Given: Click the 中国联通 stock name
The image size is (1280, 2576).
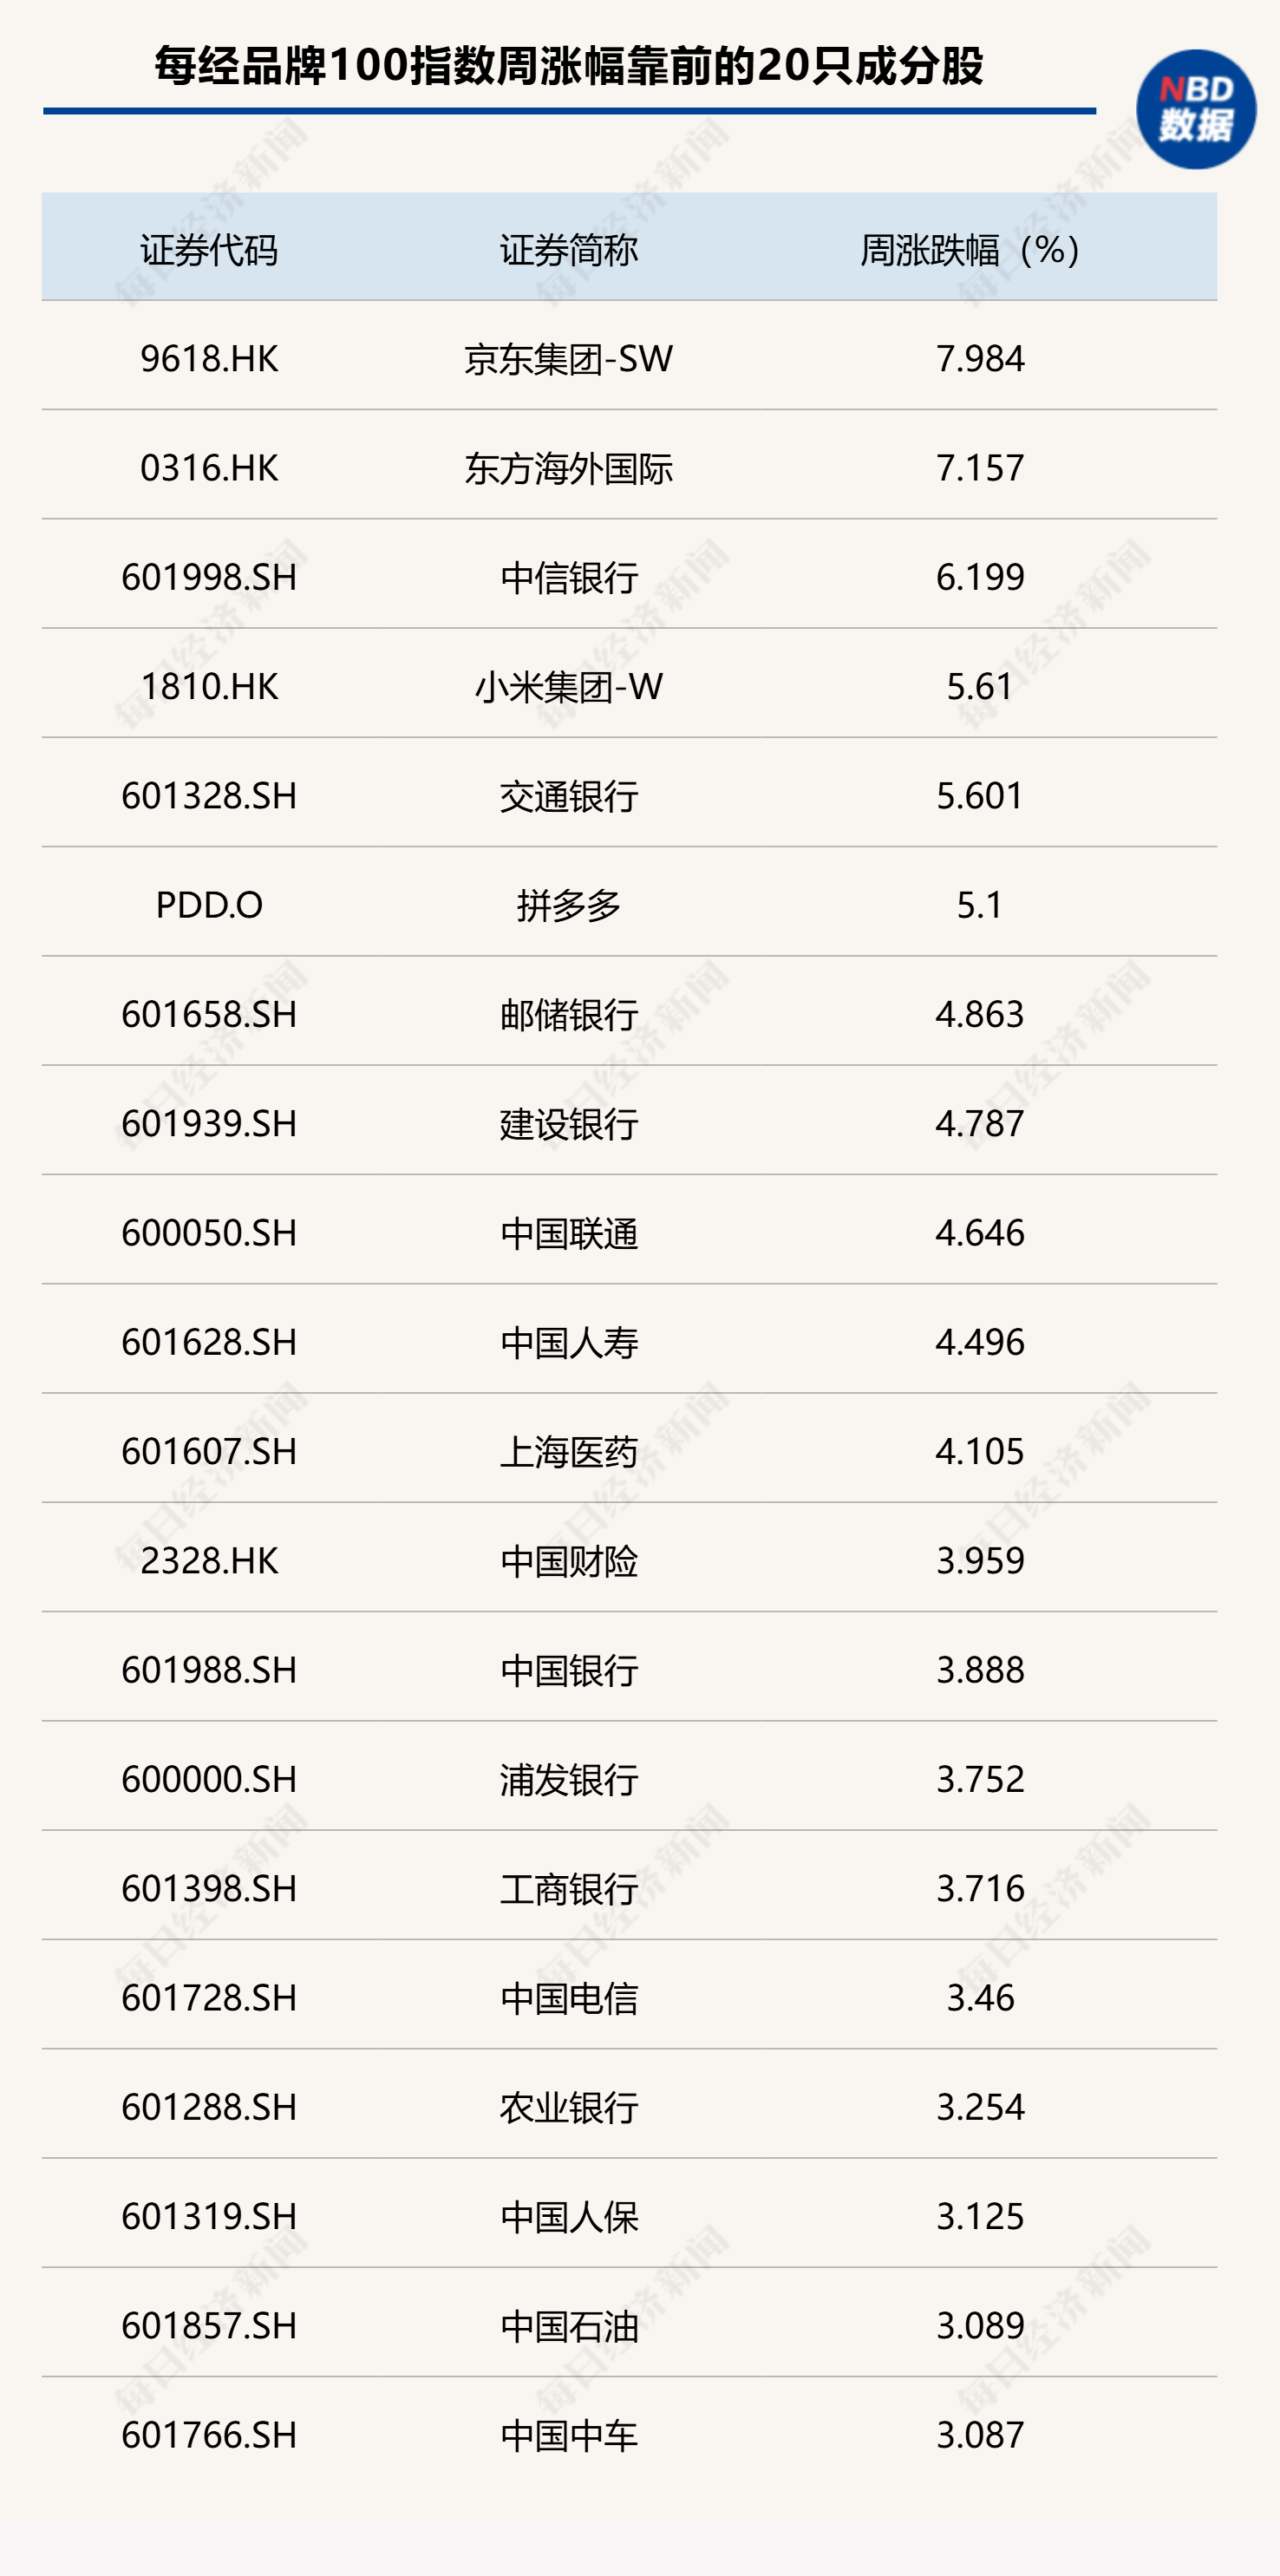Looking at the screenshot, I should 569,1233.
